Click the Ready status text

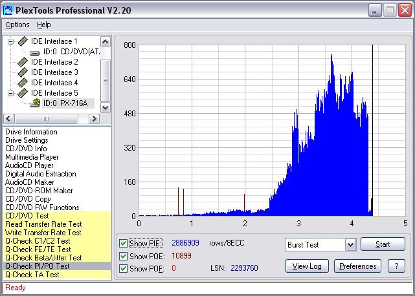click(x=16, y=288)
